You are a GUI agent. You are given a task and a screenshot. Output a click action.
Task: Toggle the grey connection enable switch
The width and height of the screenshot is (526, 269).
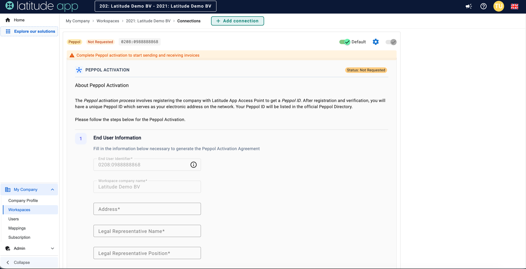[x=391, y=42]
